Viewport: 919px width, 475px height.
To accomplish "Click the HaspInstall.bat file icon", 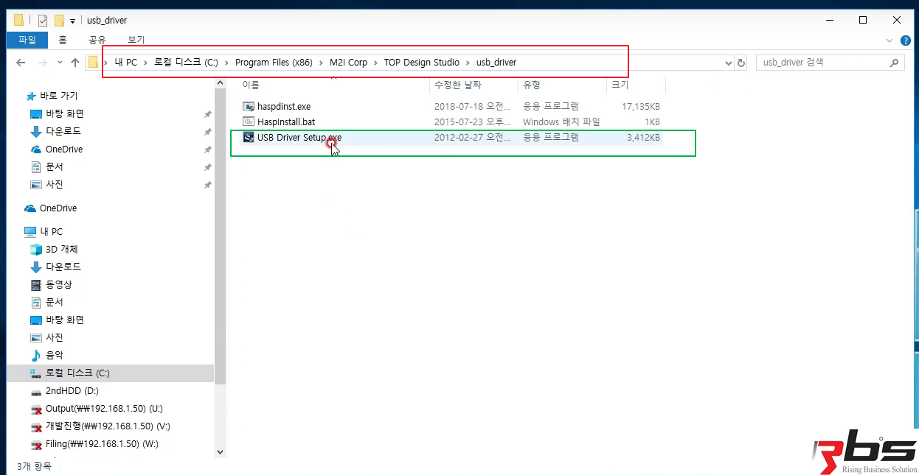I will (249, 122).
